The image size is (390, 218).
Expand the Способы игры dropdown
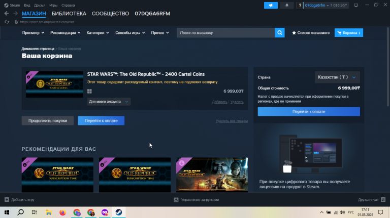[130, 33]
